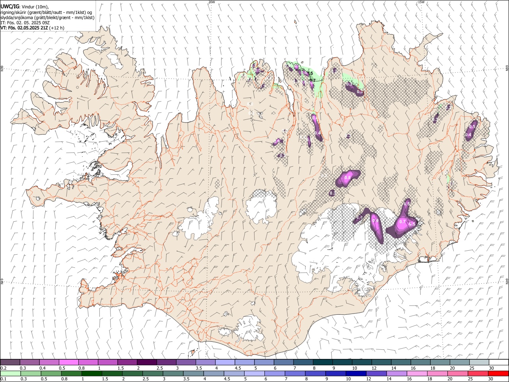Pick the dark green 1–1.5 rain legend swatch
The width and height of the screenshot is (509, 382).
[x=92, y=373]
